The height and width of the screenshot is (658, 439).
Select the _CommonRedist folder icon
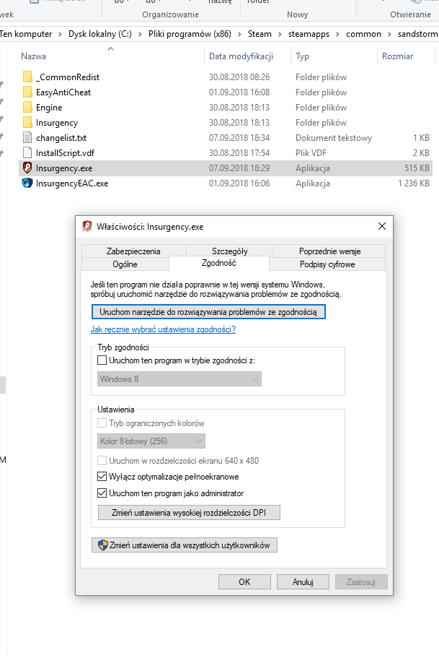pos(27,77)
